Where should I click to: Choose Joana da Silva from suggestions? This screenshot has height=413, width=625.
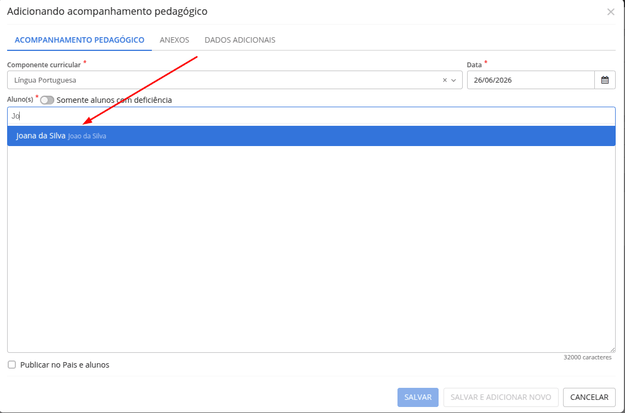coord(311,136)
